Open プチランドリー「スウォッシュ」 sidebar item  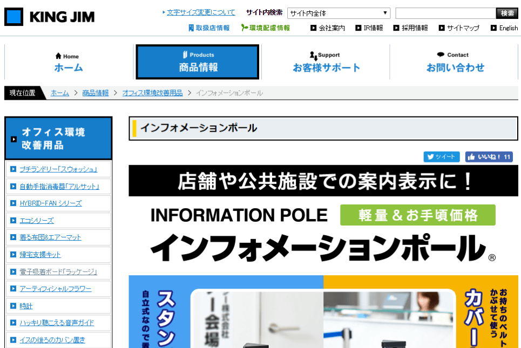[x=58, y=169]
